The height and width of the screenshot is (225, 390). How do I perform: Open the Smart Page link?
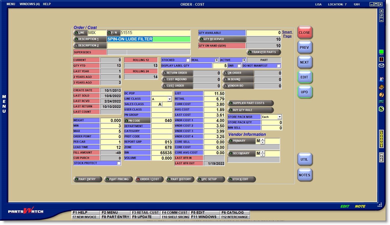(x=287, y=34)
